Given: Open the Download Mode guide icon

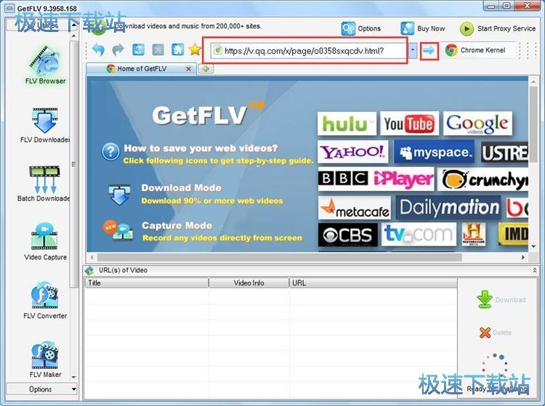Looking at the screenshot, I should coord(120,195).
